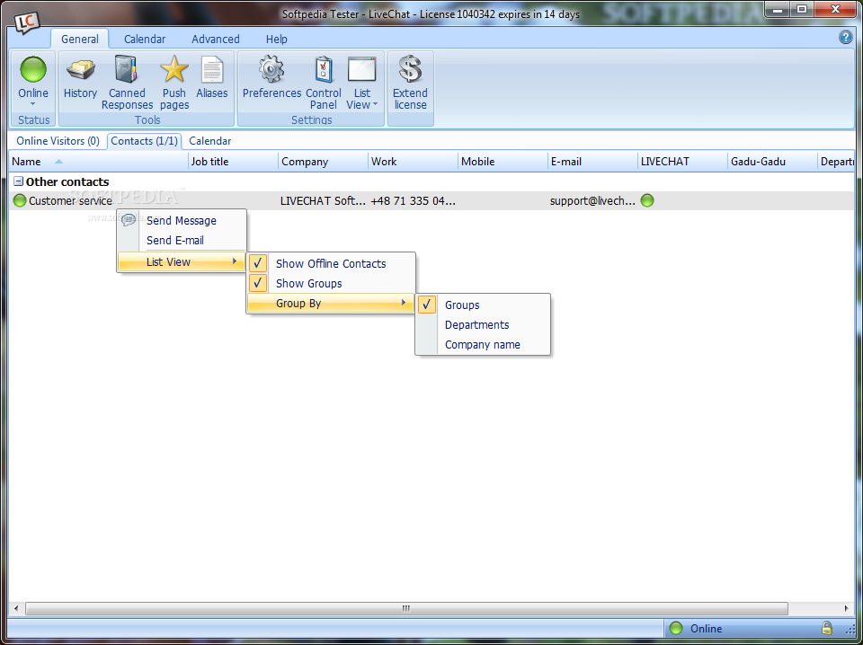The image size is (863, 645).
Task: Click the support@livech... email cell
Action: coord(592,200)
